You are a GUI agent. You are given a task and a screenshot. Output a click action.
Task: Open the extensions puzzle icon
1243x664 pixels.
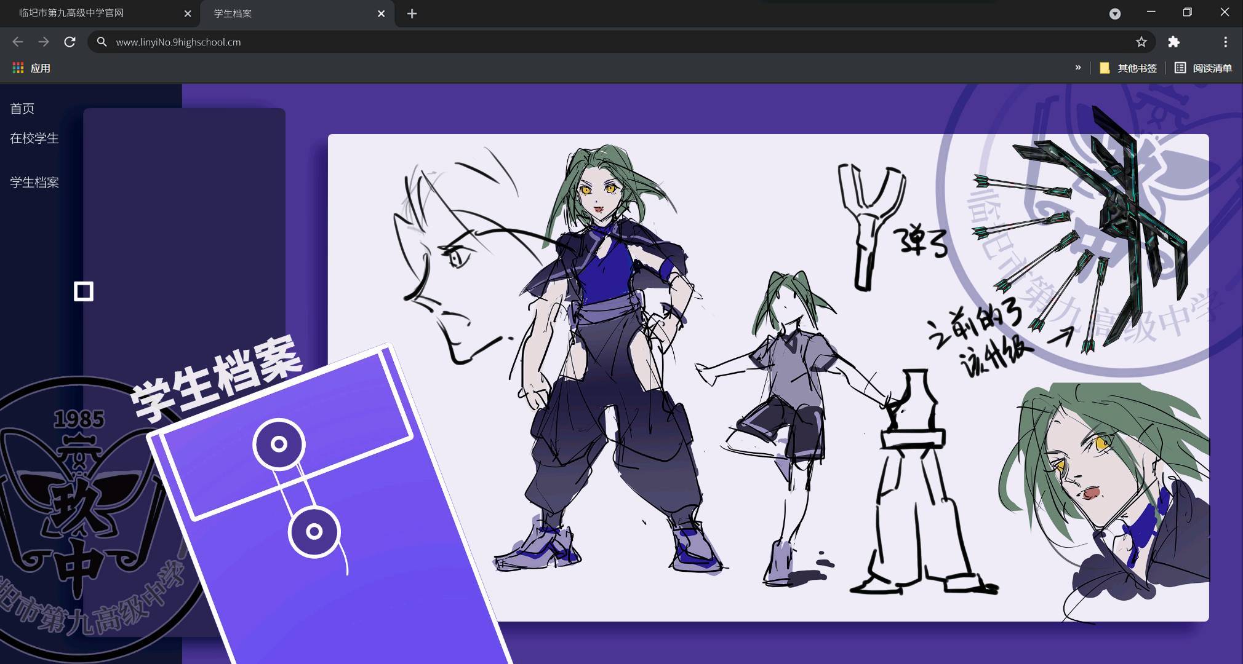1174,42
